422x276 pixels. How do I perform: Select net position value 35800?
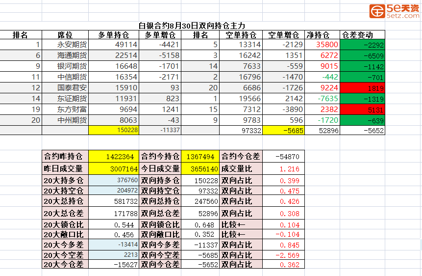pos(322,45)
